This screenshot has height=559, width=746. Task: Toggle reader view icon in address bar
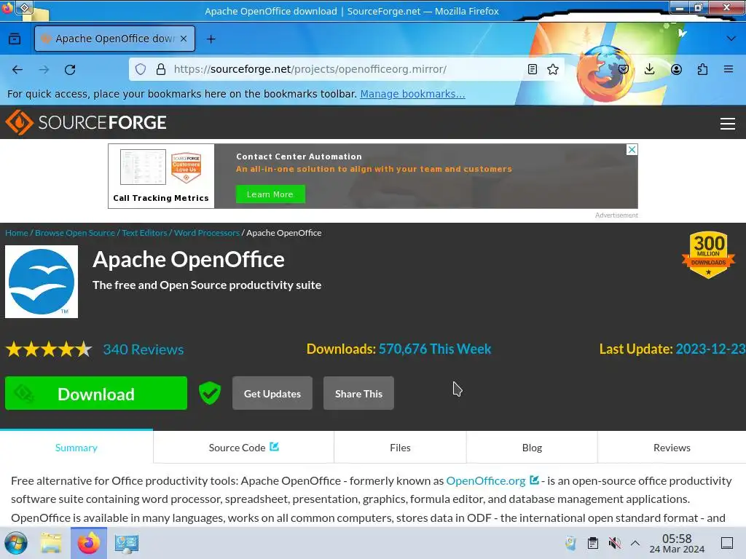point(533,69)
